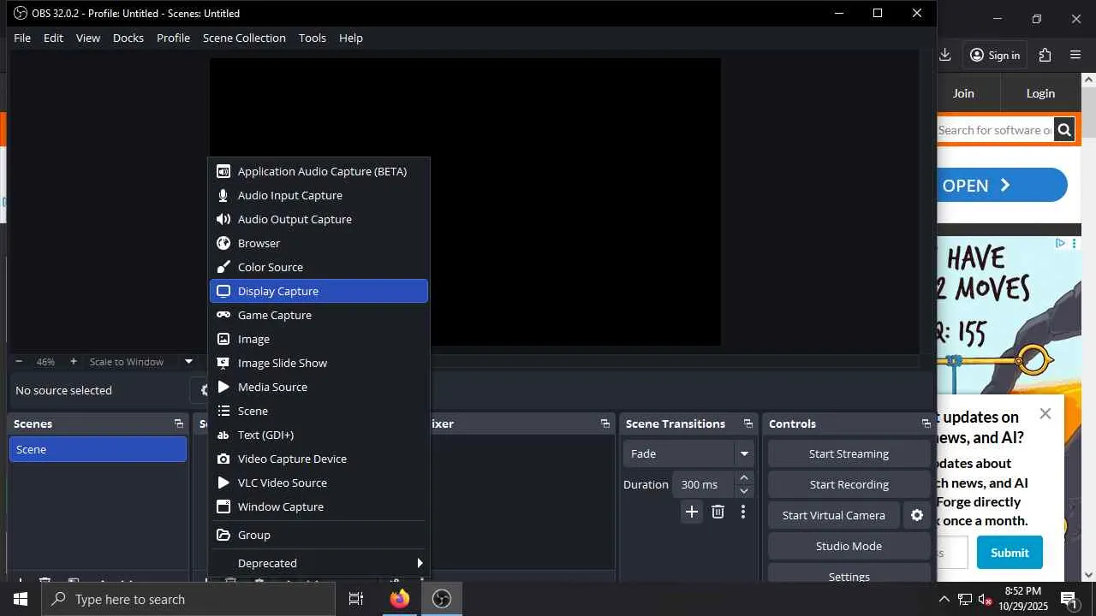The width and height of the screenshot is (1096, 616).
Task: Zoom out the preview with minus icon
Action: pyautogui.click(x=19, y=362)
